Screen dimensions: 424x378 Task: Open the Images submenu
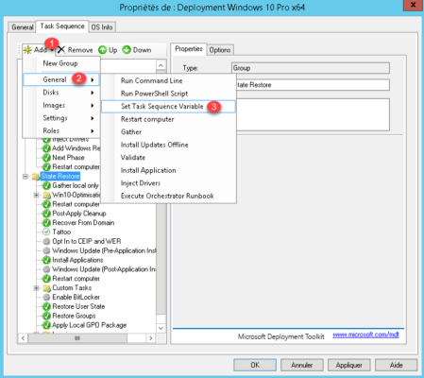61,105
